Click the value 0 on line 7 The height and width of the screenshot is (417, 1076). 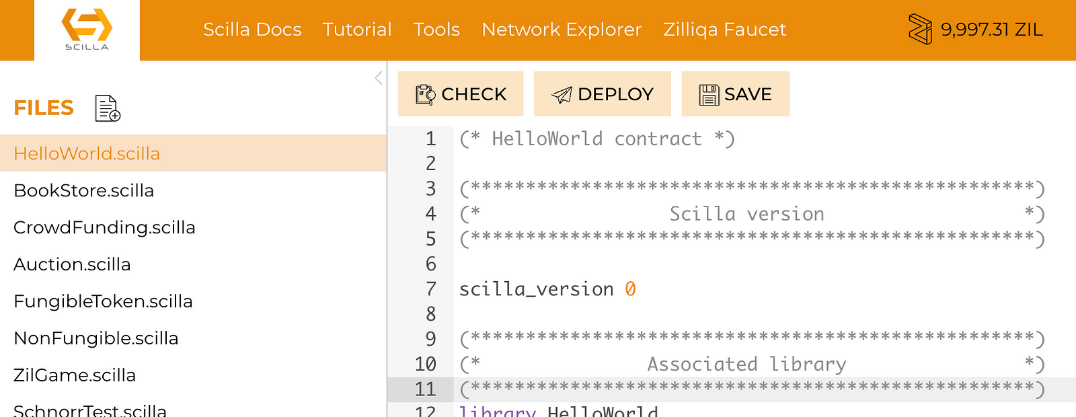(630, 289)
